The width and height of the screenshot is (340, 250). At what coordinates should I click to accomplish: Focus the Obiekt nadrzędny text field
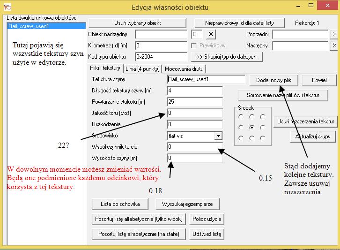pos(161,34)
